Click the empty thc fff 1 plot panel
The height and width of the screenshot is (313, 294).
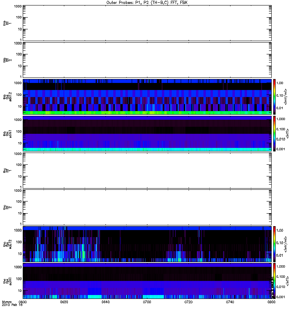click(x=147, y=171)
